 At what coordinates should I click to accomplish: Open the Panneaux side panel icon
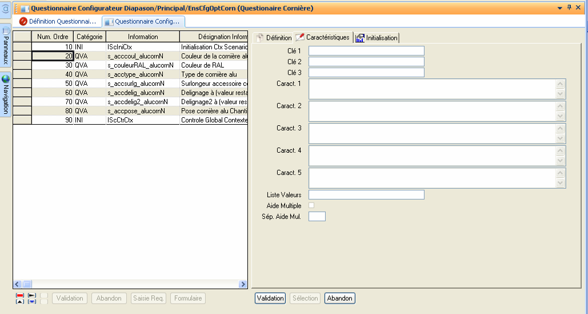click(6, 30)
